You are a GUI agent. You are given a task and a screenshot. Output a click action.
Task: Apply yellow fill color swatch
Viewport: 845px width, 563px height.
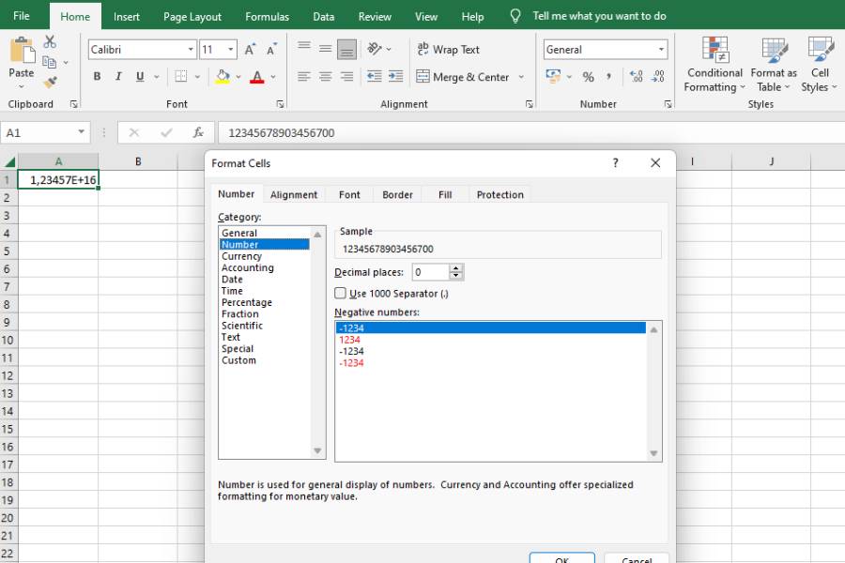pos(223,77)
